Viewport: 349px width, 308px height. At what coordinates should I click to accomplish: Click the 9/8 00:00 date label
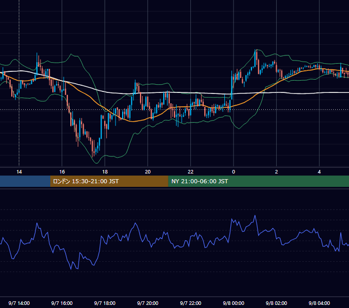pyautogui.click(x=234, y=303)
